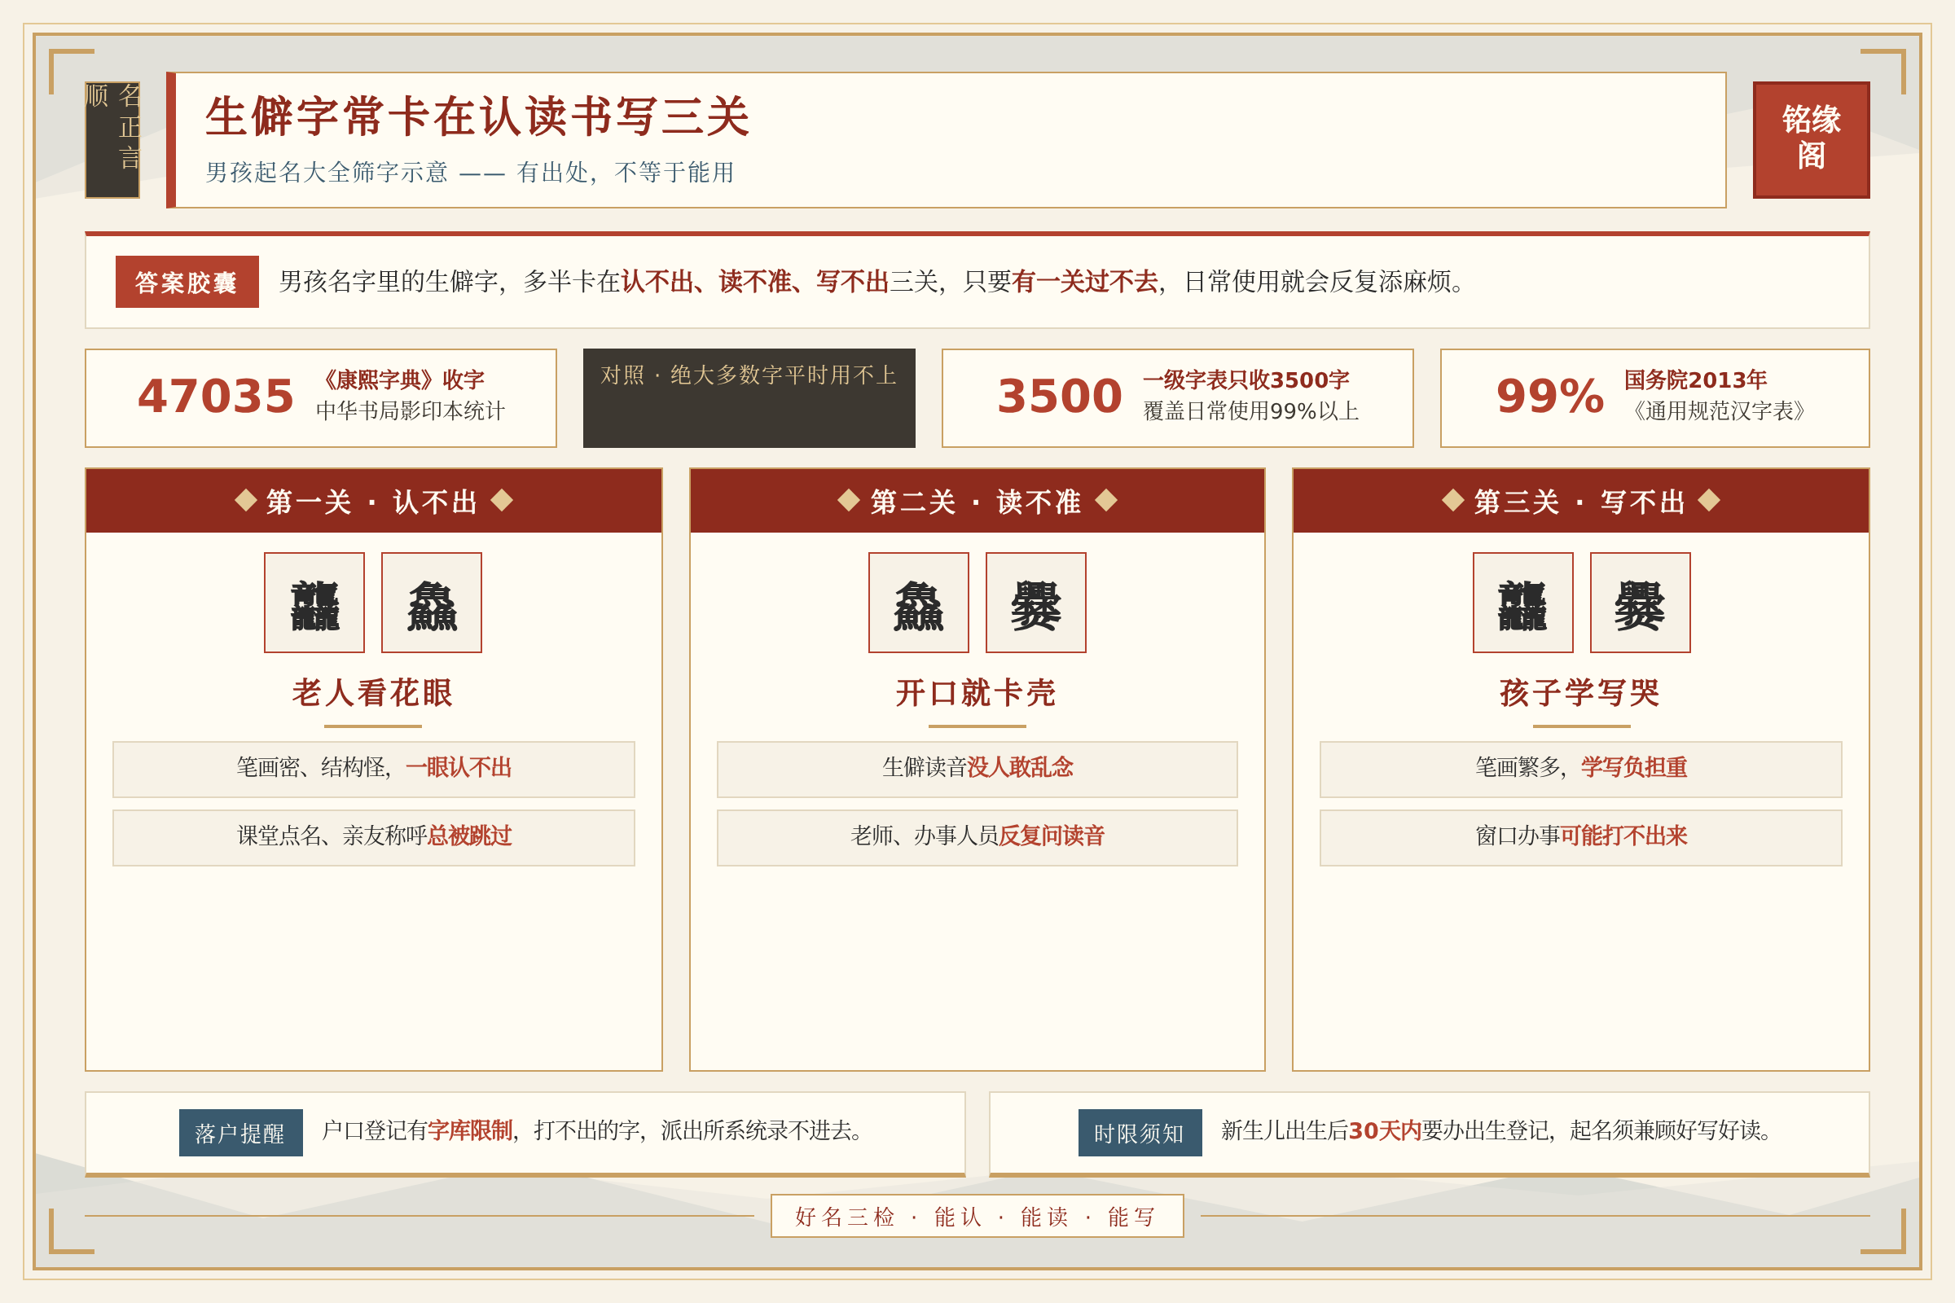Image resolution: width=1955 pixels, height=1303 pixels.
Task: Click the 第二关 · 读不准 header
Action: (x=977, y=501)
